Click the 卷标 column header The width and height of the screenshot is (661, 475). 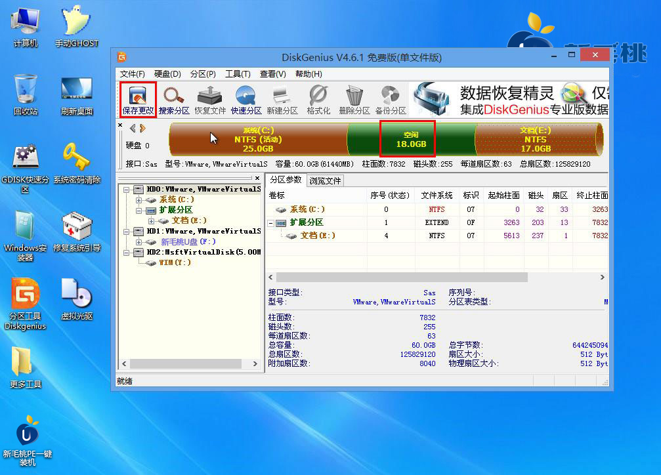pyautogui.click(x=316, y=195)
